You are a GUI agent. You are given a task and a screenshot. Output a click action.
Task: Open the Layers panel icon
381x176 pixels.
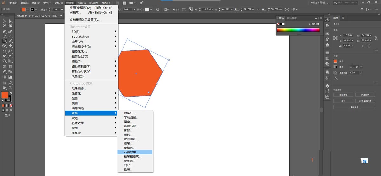click(327, 86)
